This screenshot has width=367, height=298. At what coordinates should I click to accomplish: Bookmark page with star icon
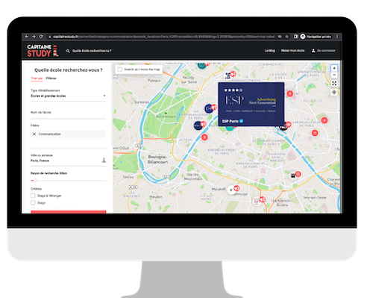click(x=286, y=37)
